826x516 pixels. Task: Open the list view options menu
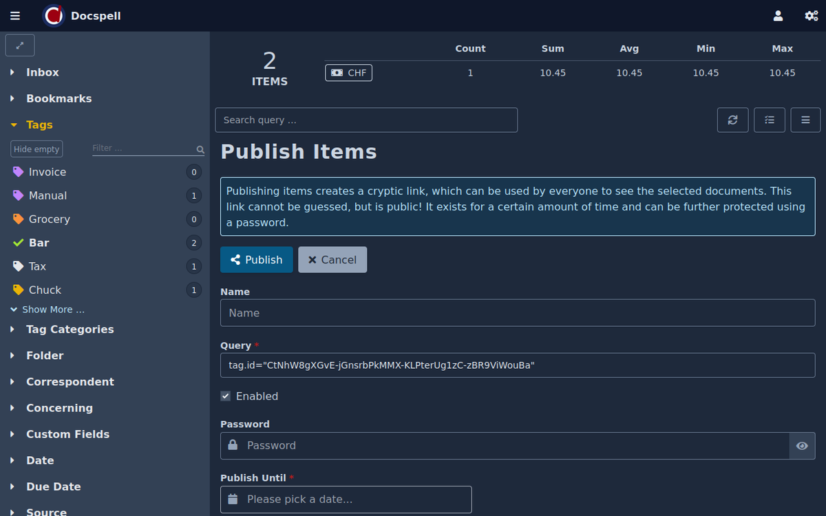click(x=805, y=120)
